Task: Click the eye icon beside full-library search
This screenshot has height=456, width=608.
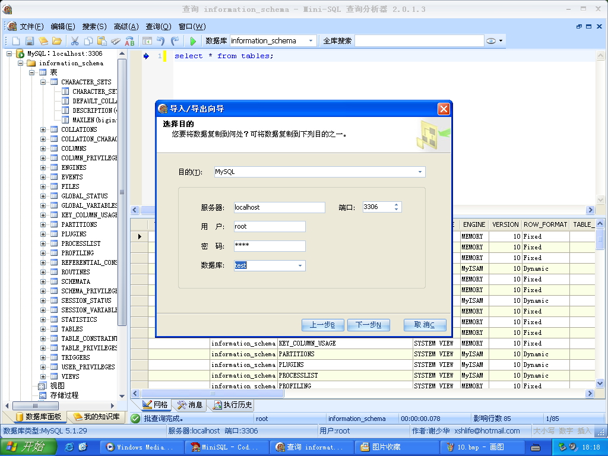Action: click(x=491, y=41)
